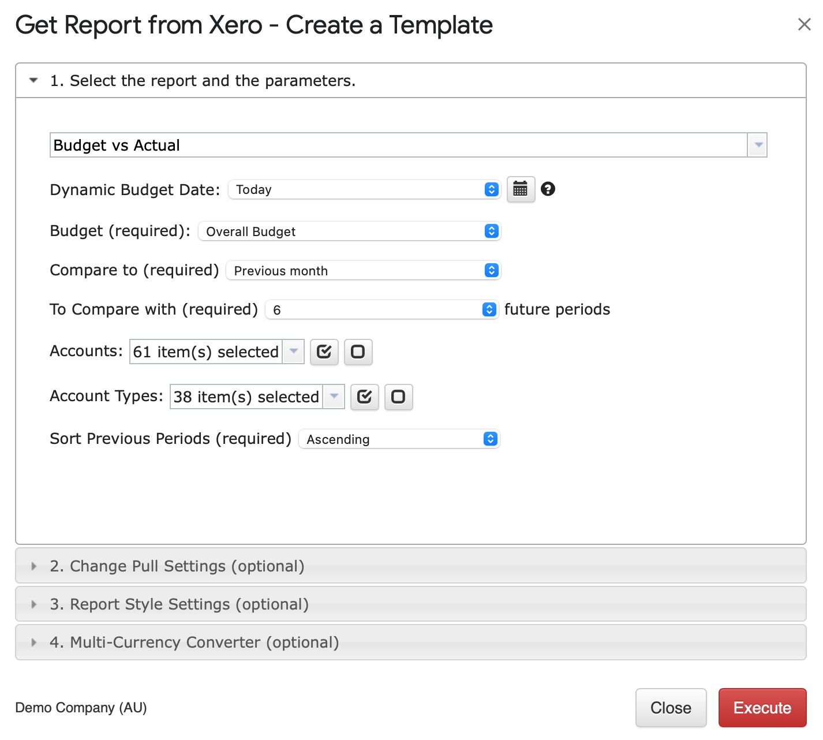Open the Sort Previous Periods Ascending dropdown
The width and height of the screenshot is (823, 740).
click(399, 439)
